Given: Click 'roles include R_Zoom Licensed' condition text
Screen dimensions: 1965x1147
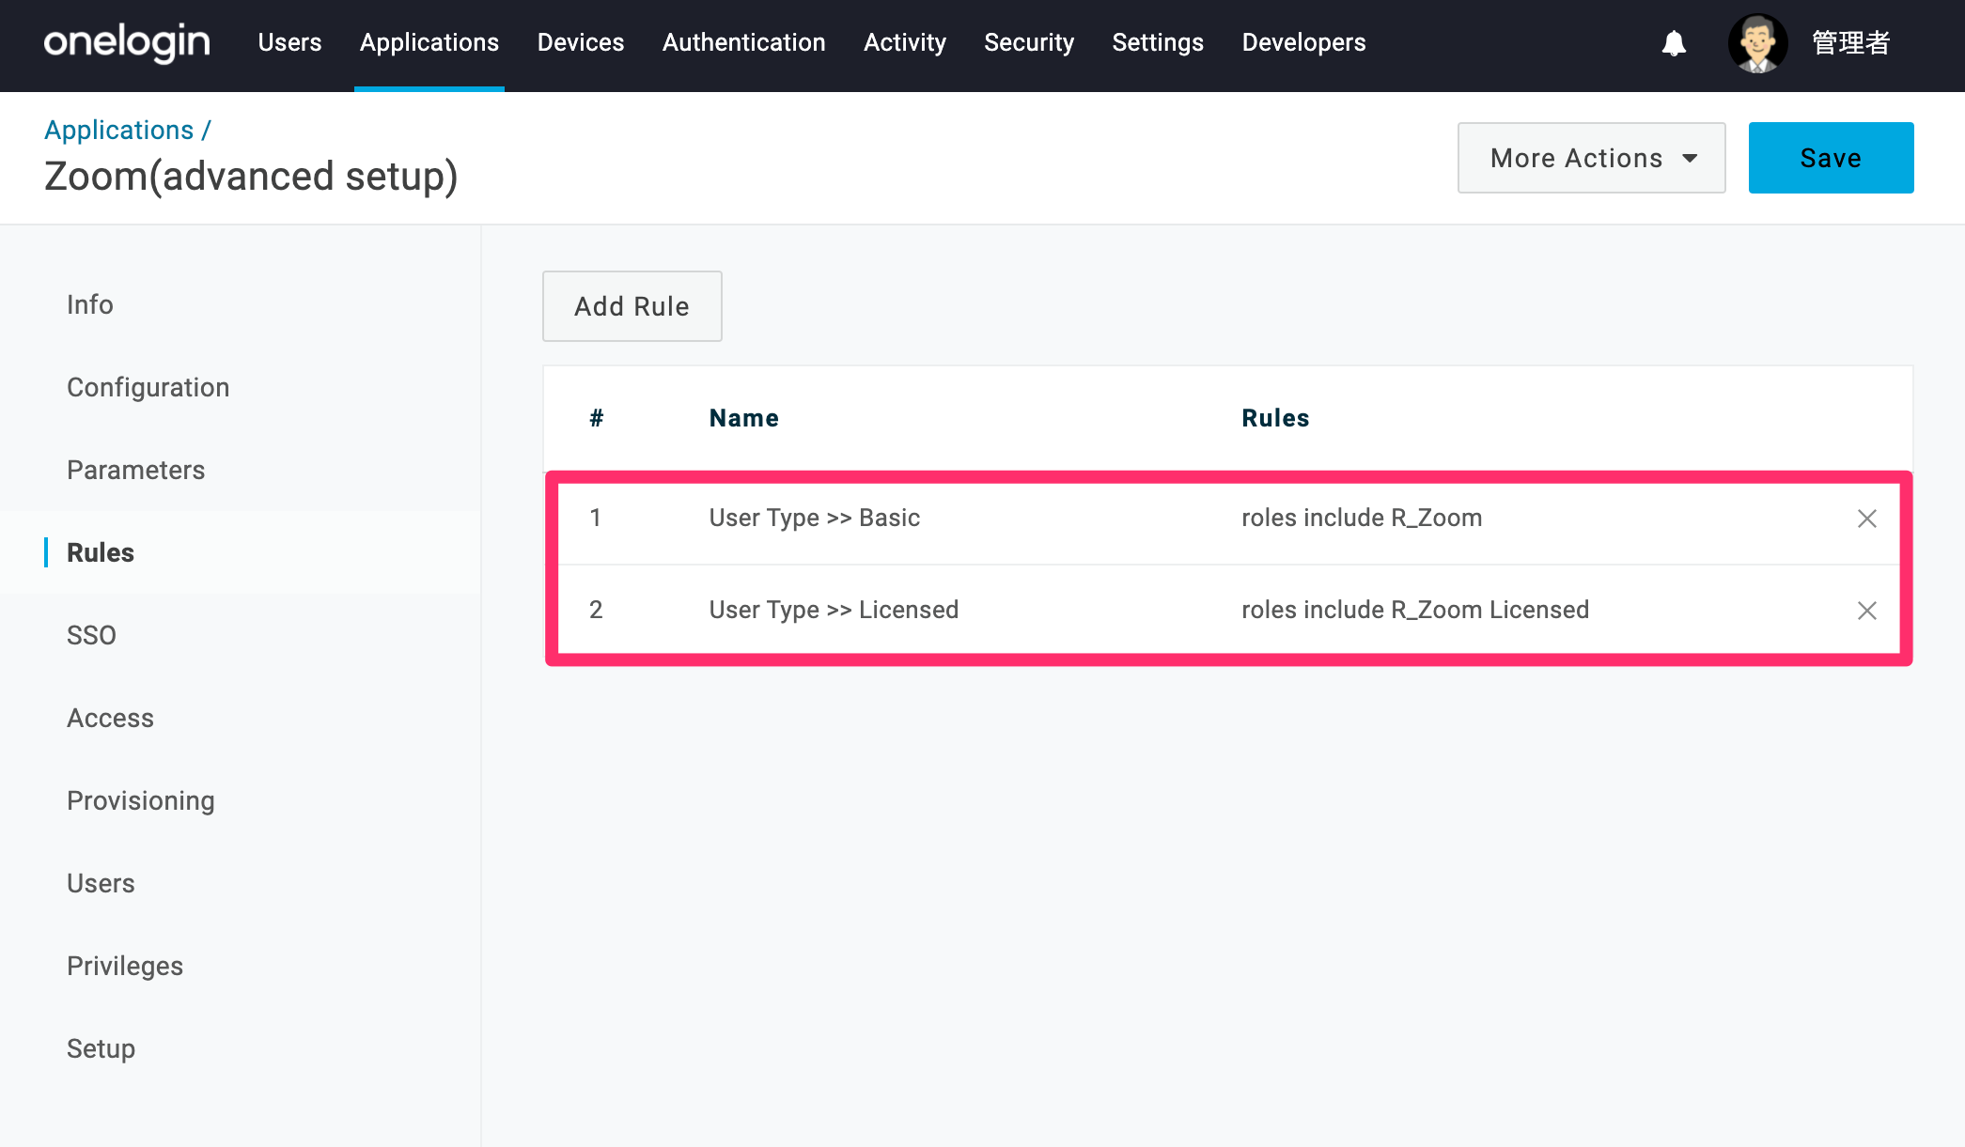Looking at the screenshot, I should coord(1415,610).
